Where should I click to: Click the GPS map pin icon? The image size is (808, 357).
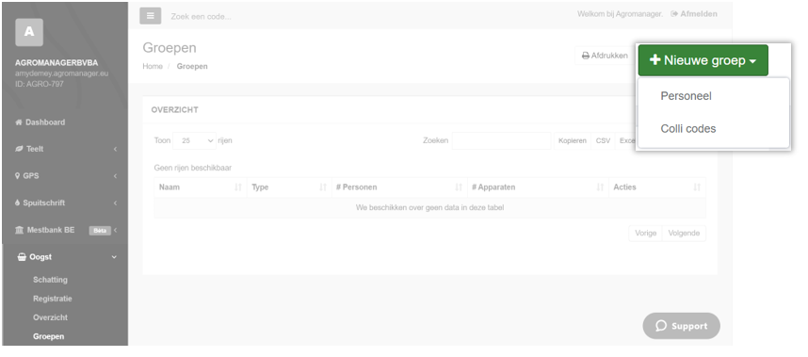[x=18, y=176]
